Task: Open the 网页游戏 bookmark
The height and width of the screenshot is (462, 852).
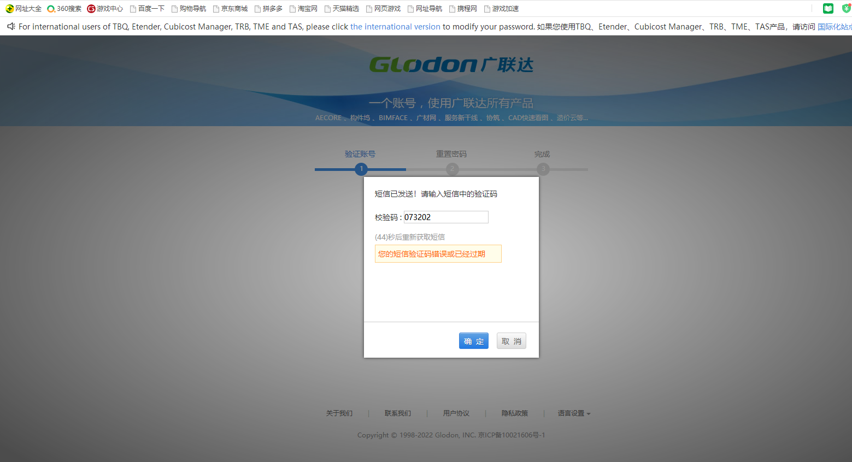Action: point(383,9)
